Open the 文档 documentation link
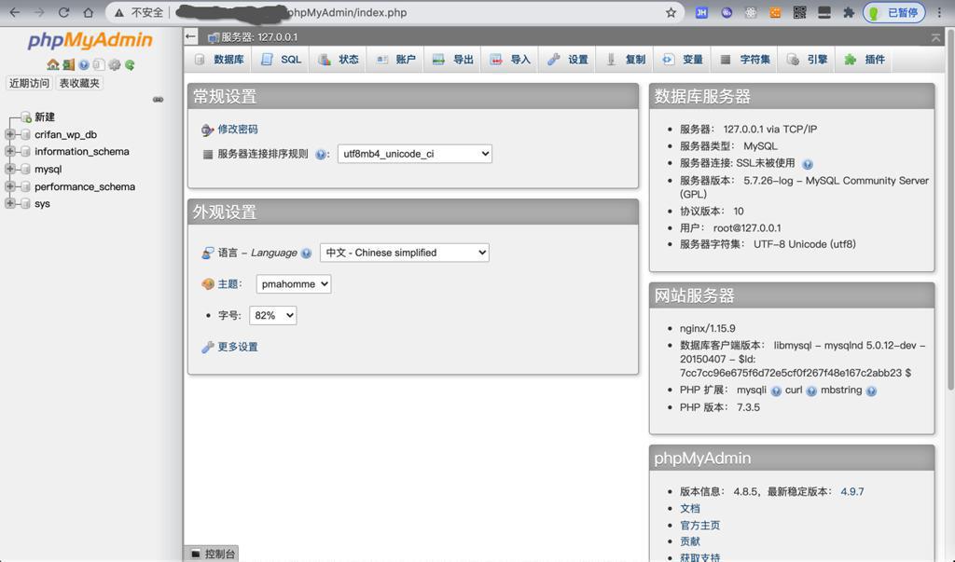Image resolution: width=955 pixels, height=562 pixels. (x=690, y=509)
